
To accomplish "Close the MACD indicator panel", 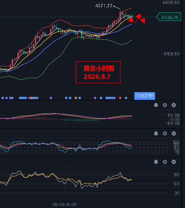I will pyautogui.click(x=174, y=105).
